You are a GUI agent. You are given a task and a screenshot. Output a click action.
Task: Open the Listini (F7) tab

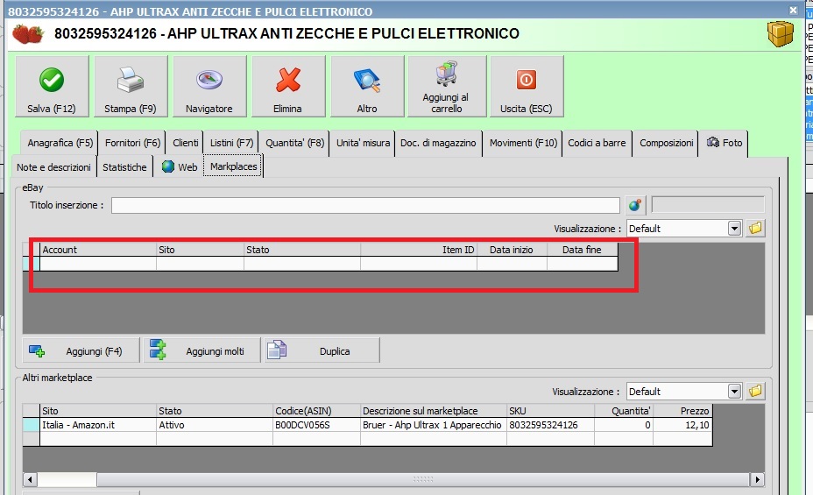coord(231,143)
